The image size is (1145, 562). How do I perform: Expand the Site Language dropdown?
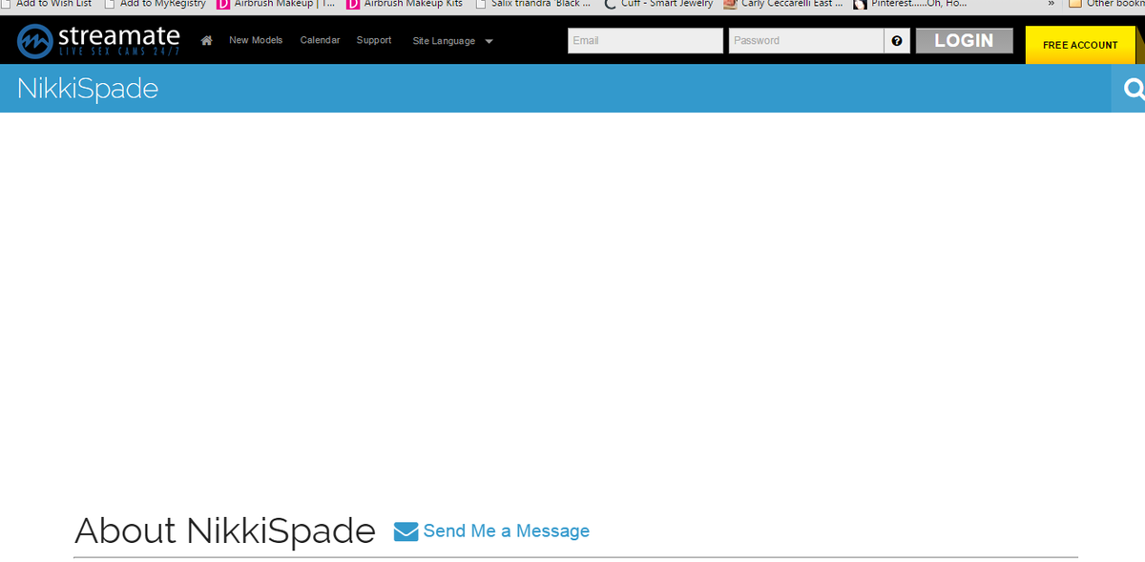pyautogui.click(x=453, y=41)
